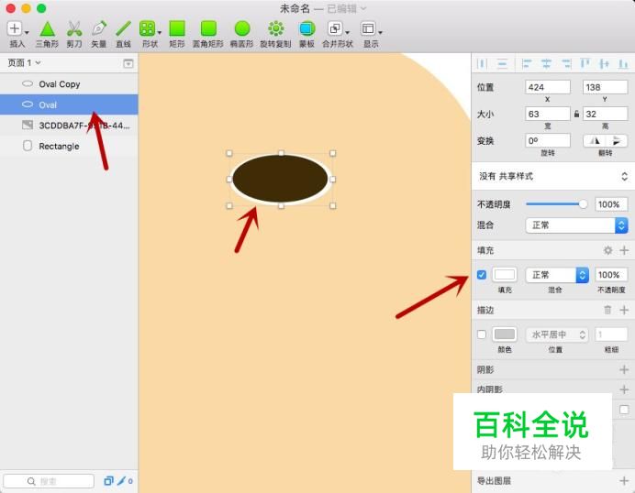Open the Display (显示) toolbar option
The width and height of the screenshot is (635, 493).
(x=371, y=34)
